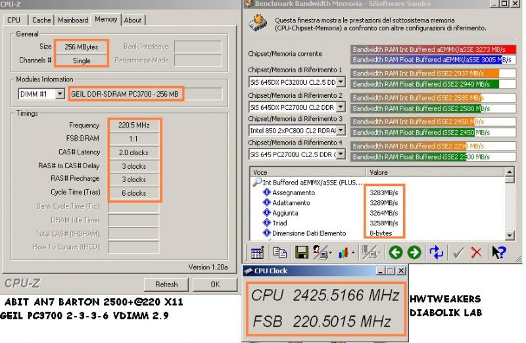Click the red Int Buffered aEMMX/aSSE 3273 MB/s bar
Image resolution: width=526 pixels, height=343 pixels.
433,49
